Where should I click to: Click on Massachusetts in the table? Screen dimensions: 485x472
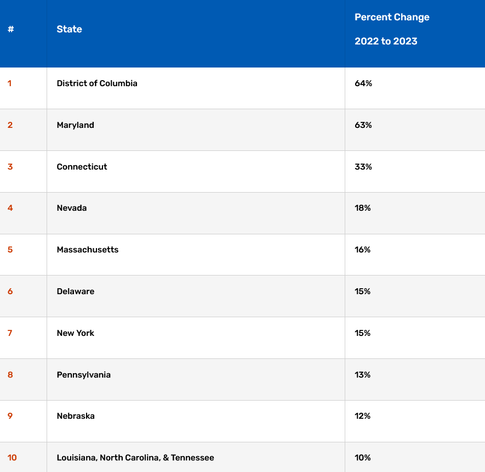pos(88,250)
